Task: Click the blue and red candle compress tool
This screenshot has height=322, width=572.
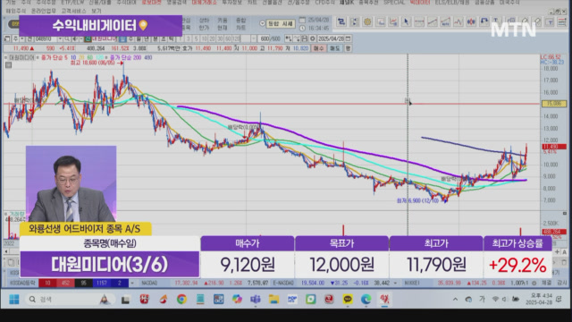Action: click(x=471, y=22)
